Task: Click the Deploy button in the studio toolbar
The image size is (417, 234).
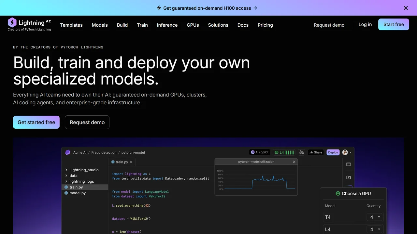Action: coord(333,152)
